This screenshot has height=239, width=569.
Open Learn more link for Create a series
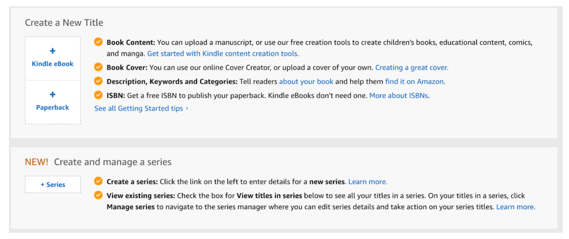point(367,182)
